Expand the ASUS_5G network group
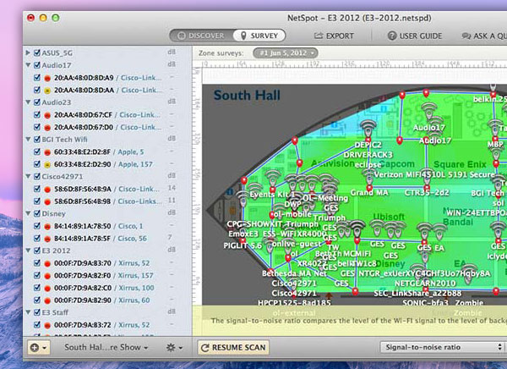507x369 pixels. [x=28, y=52]
